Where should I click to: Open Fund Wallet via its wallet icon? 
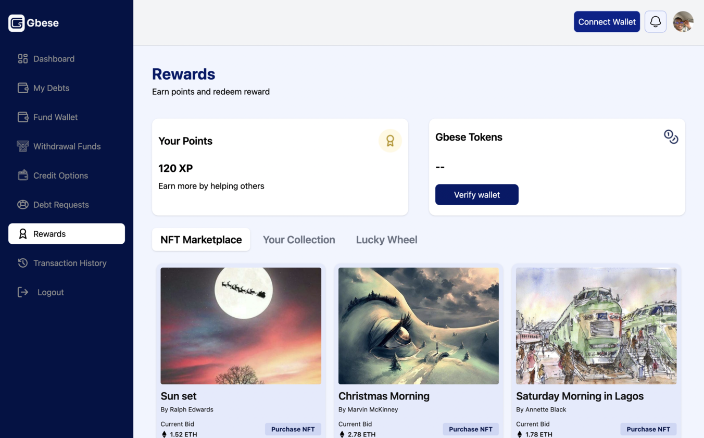pyautogui.click(x=22, y=117)
